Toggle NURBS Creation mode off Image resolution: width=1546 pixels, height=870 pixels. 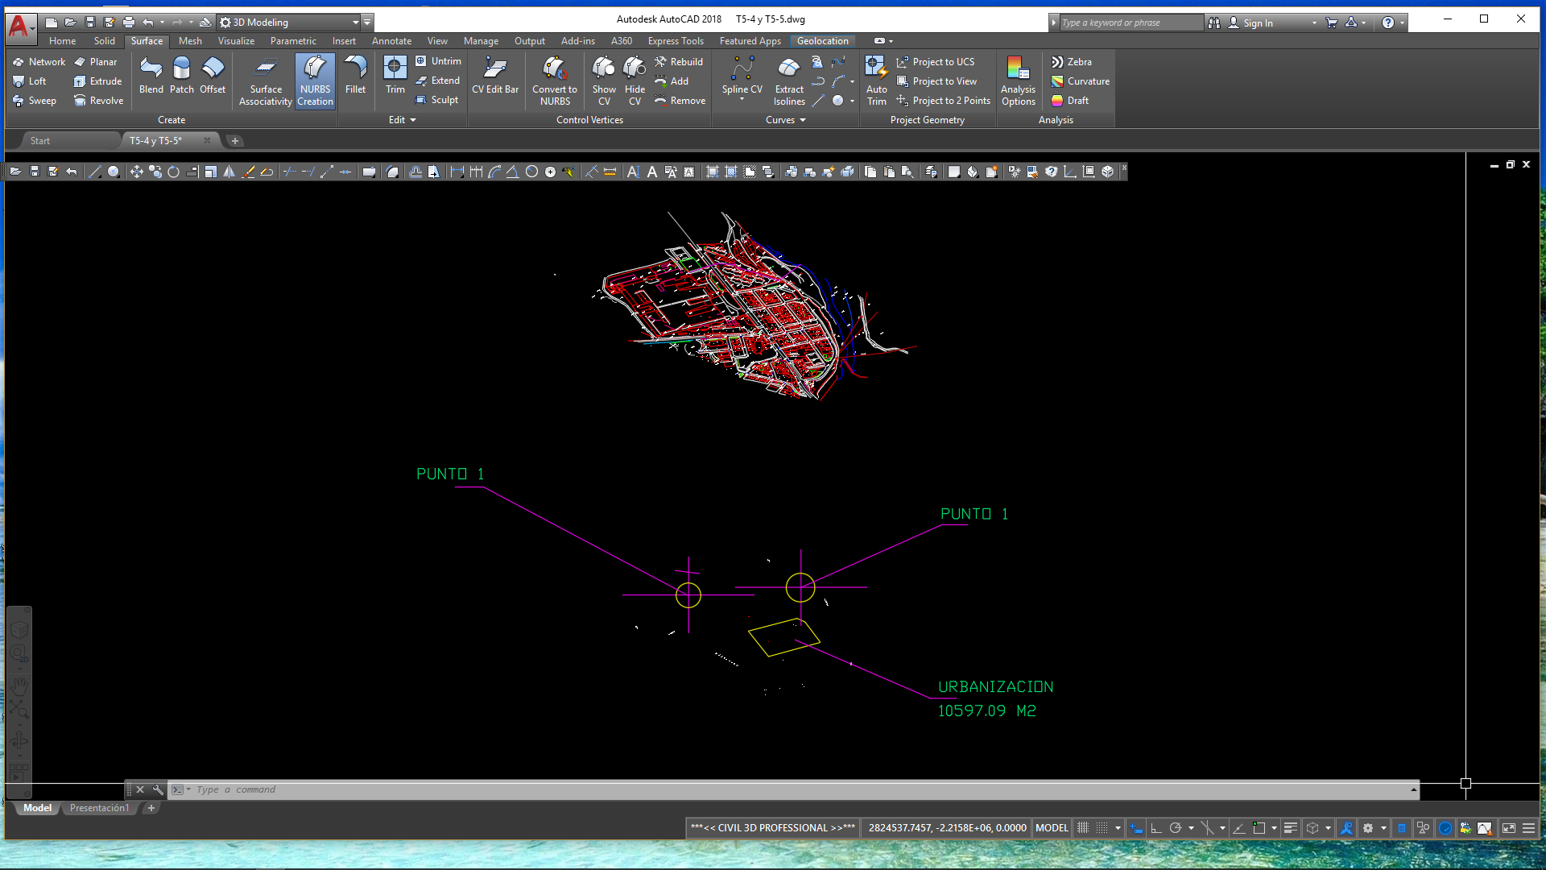tap(315, 81)
